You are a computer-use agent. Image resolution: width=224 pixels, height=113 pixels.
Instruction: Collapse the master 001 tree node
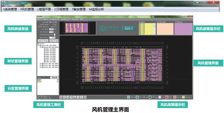[x=38, y=45]
